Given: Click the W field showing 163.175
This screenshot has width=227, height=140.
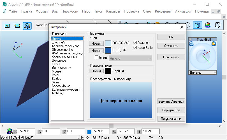Looking at the screenshot, I should point(126,131).
